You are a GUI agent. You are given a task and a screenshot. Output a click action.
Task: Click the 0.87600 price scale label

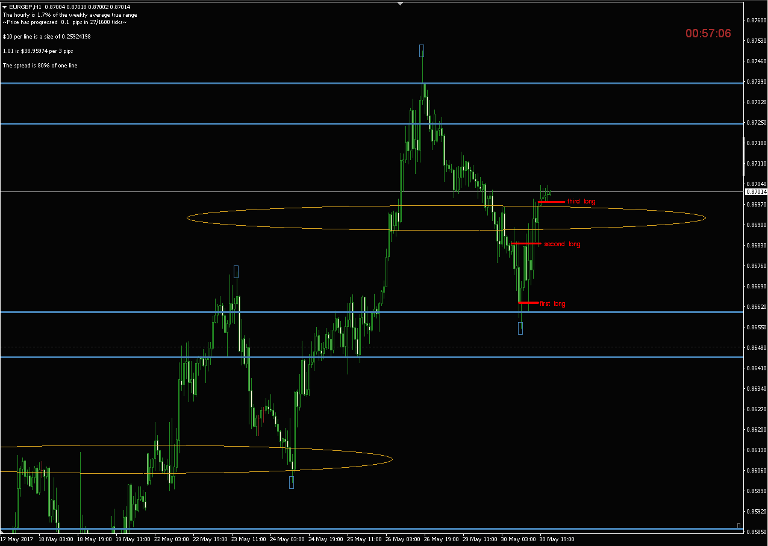coord(756,20)
